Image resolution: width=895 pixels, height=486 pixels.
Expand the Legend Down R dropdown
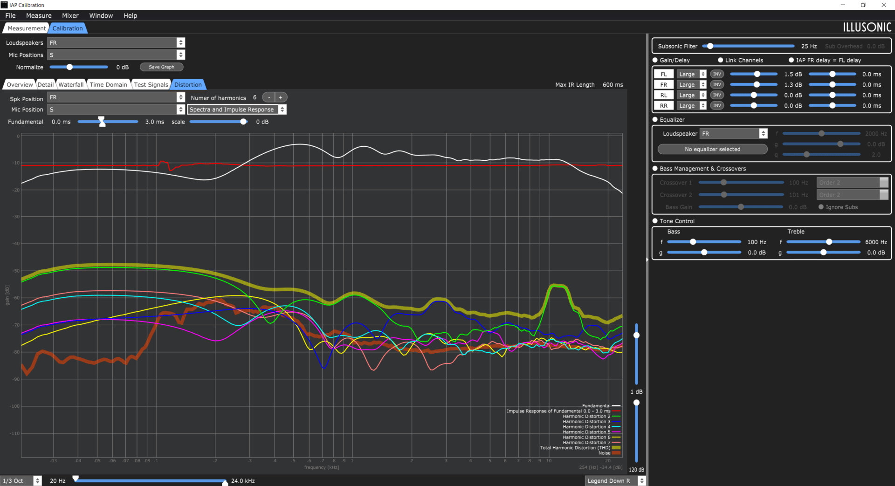click(x=615, y=481)
